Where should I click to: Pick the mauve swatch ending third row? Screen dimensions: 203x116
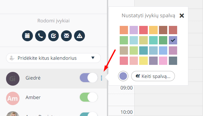173,50
